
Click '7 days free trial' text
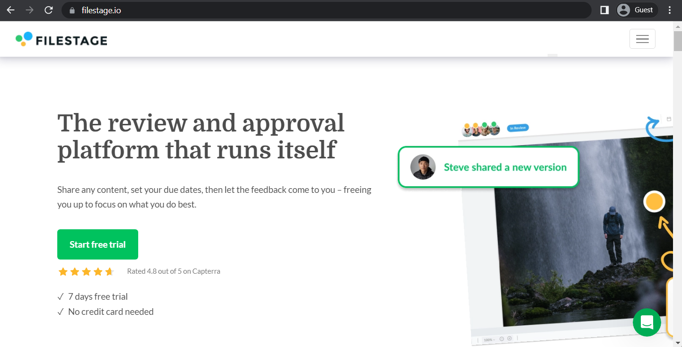[x=98, y=296]
